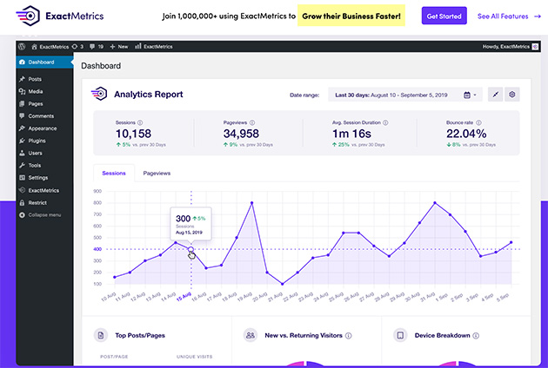Image resolution: width=548 pixels, height=368 pixels.
Task: Switch to the Sessions chart tab
Action: [x=114, y=173]
